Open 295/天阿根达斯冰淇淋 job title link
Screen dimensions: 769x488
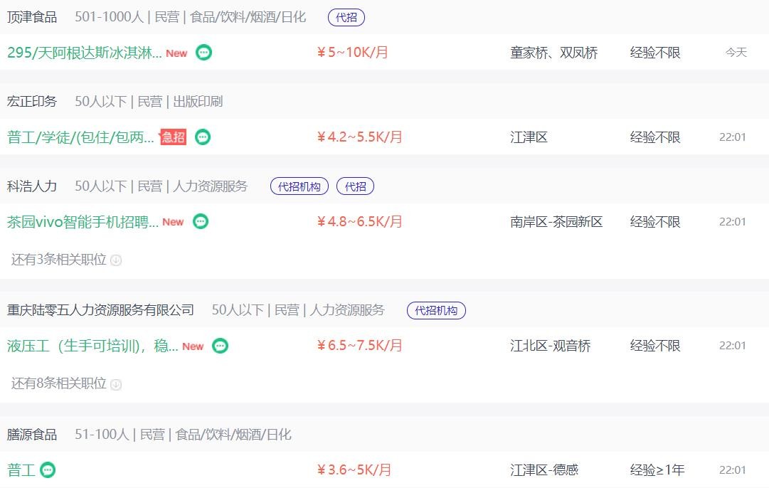tap(85, 52)
